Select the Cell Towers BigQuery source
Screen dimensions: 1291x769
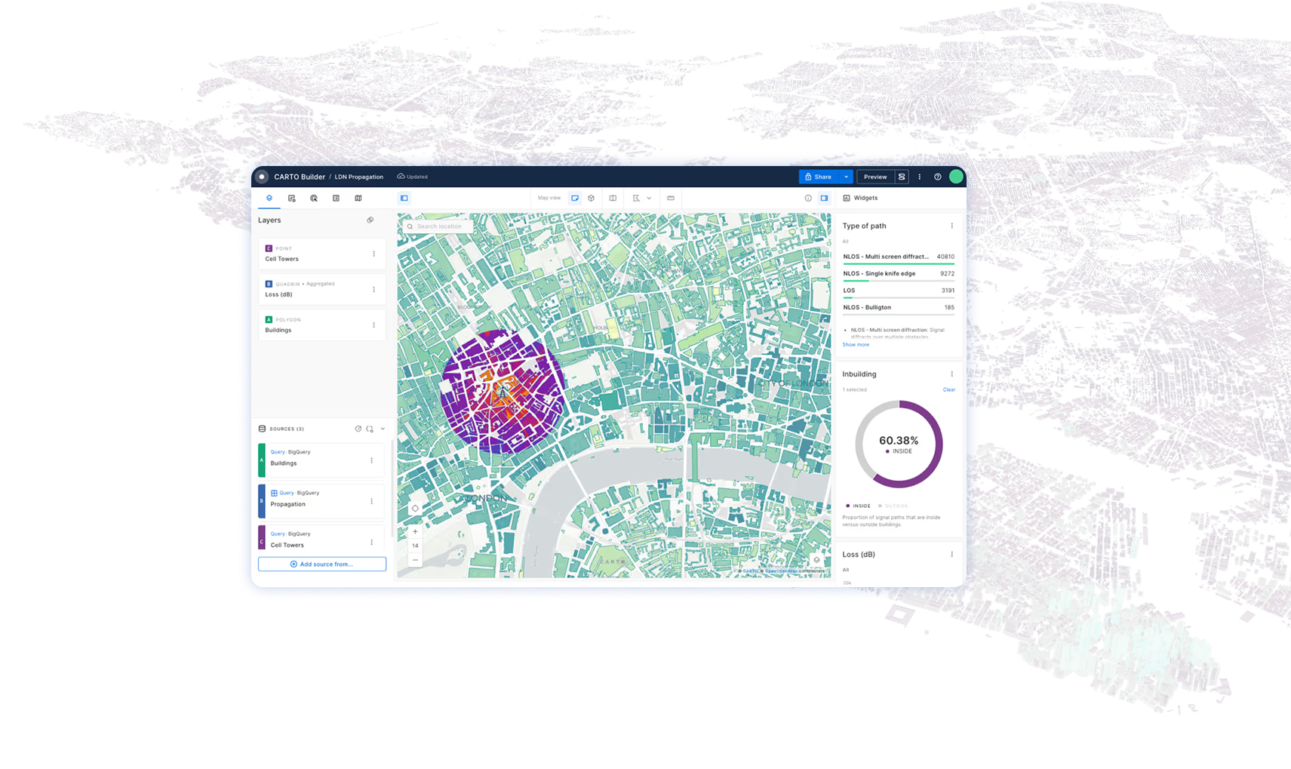(x=322, y=539)
